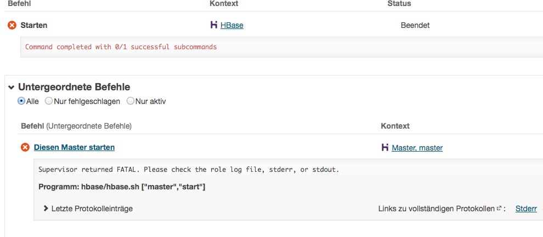Image resolution: width=543 pixels, height=237 pixels.
Task: Go to the Master, master role link
Action: pos(417,148)
